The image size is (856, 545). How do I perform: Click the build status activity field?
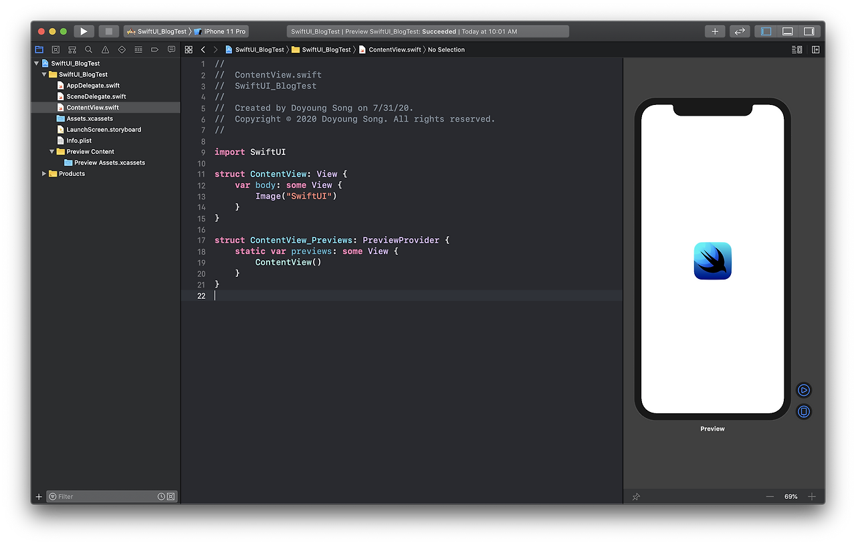point(428,31)
